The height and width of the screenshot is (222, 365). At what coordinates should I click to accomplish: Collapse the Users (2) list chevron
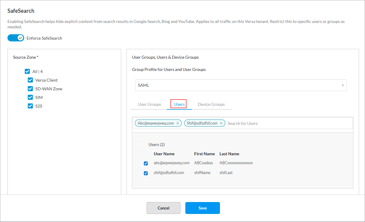click(140, 142)
